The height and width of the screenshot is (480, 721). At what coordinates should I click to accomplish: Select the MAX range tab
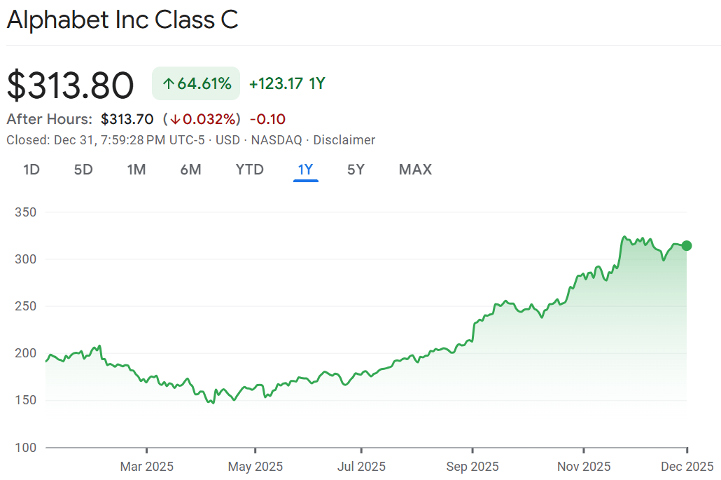[415, 170]
